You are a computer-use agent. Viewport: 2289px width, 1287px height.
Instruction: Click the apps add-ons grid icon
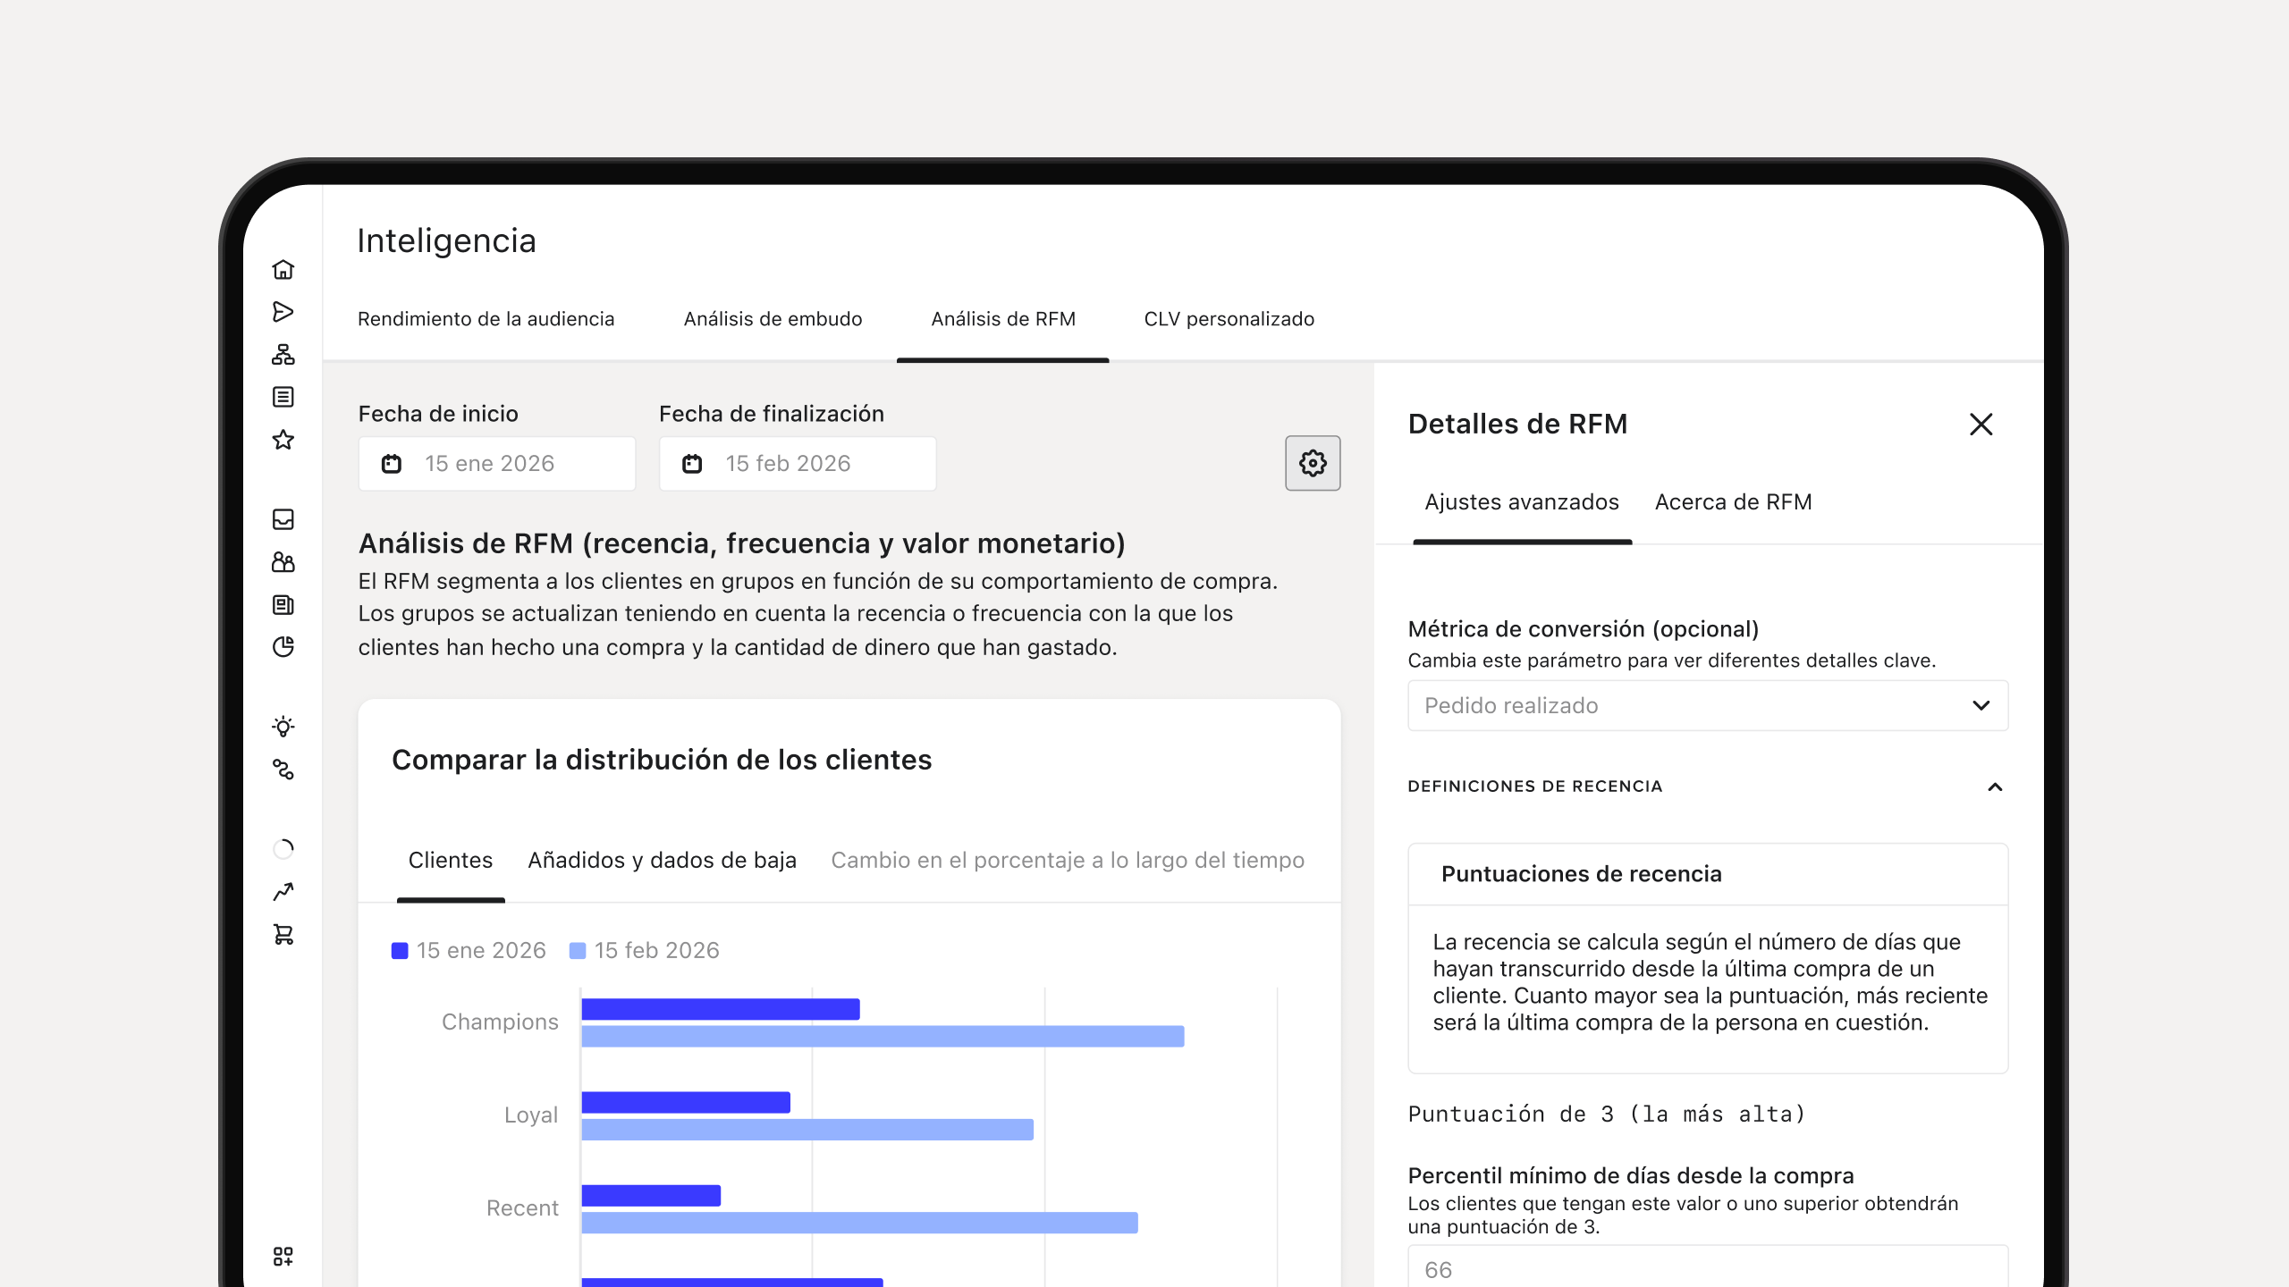[x=283, y=1257]
